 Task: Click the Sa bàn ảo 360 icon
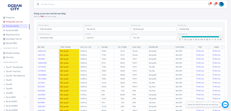pos(4,30)
